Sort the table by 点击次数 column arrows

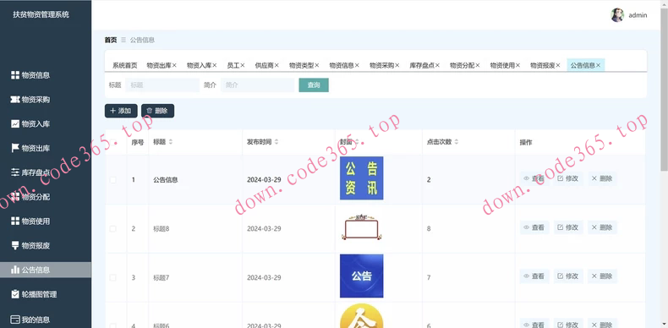click(x=457, y=142)
